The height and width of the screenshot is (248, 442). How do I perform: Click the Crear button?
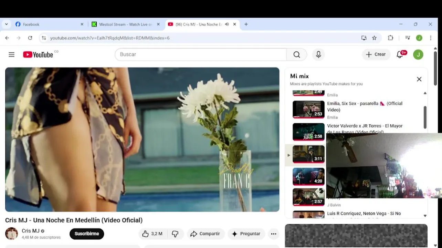point(376,54)
